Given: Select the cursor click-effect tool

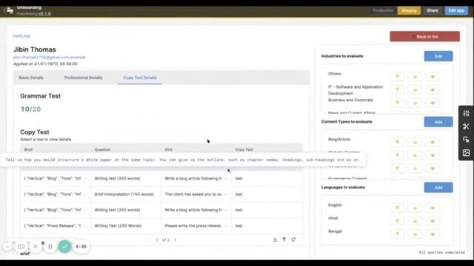Looking at the screenshot, I should pos(466,140).
